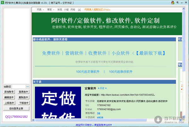Open the orange 网易真人搭配社区 link
The height and width of the screenshot is (127, 189).
(x=97, y=10)
